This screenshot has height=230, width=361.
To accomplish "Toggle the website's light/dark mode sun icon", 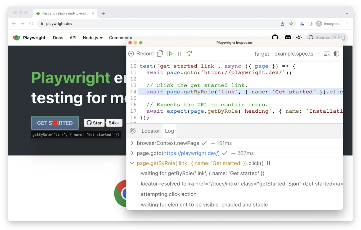I will point(299,37).
